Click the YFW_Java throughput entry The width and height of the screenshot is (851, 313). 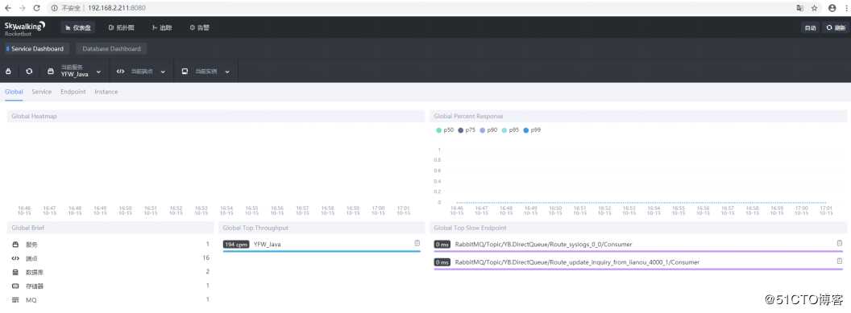click(x=268, y=245)
